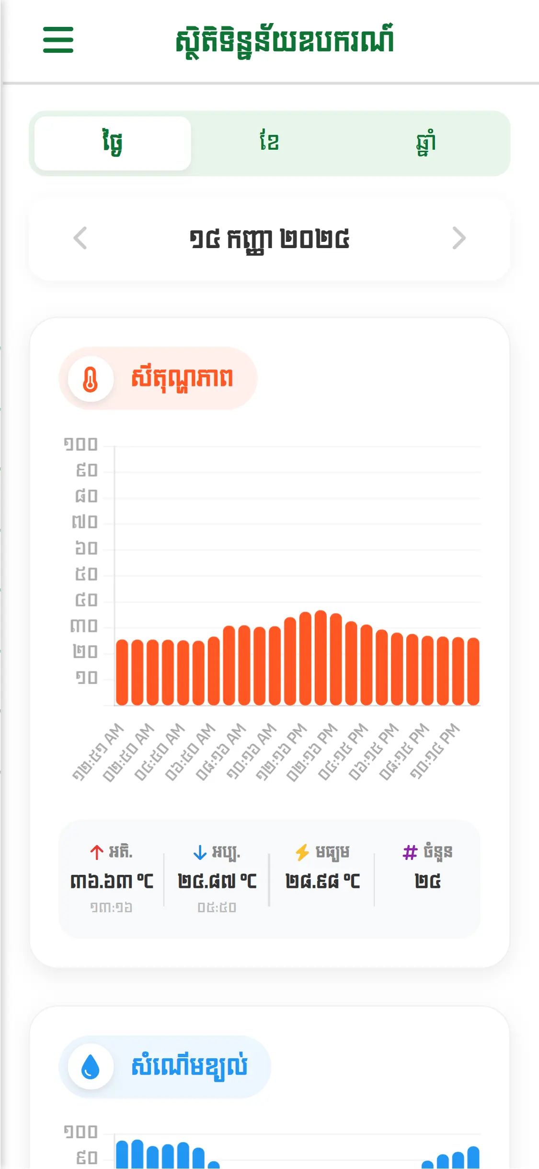539x1169 pixels.
Task: Switch to the ខែ (month) tab
Action: coord(269,143)
